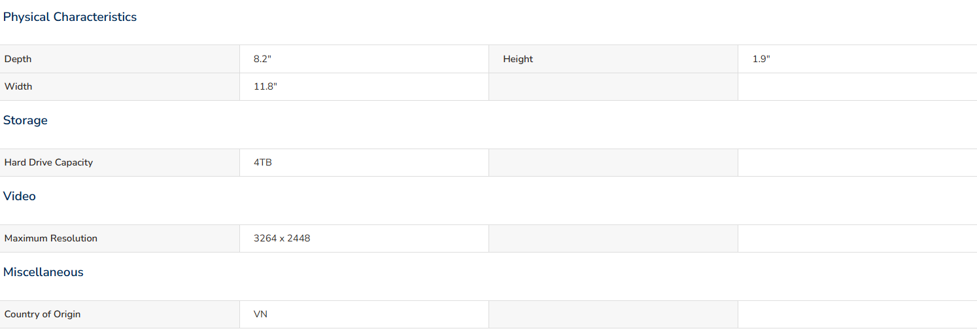Select the Height label cell
Viewport: 977px width, 335px height.
tap(613, 59)
